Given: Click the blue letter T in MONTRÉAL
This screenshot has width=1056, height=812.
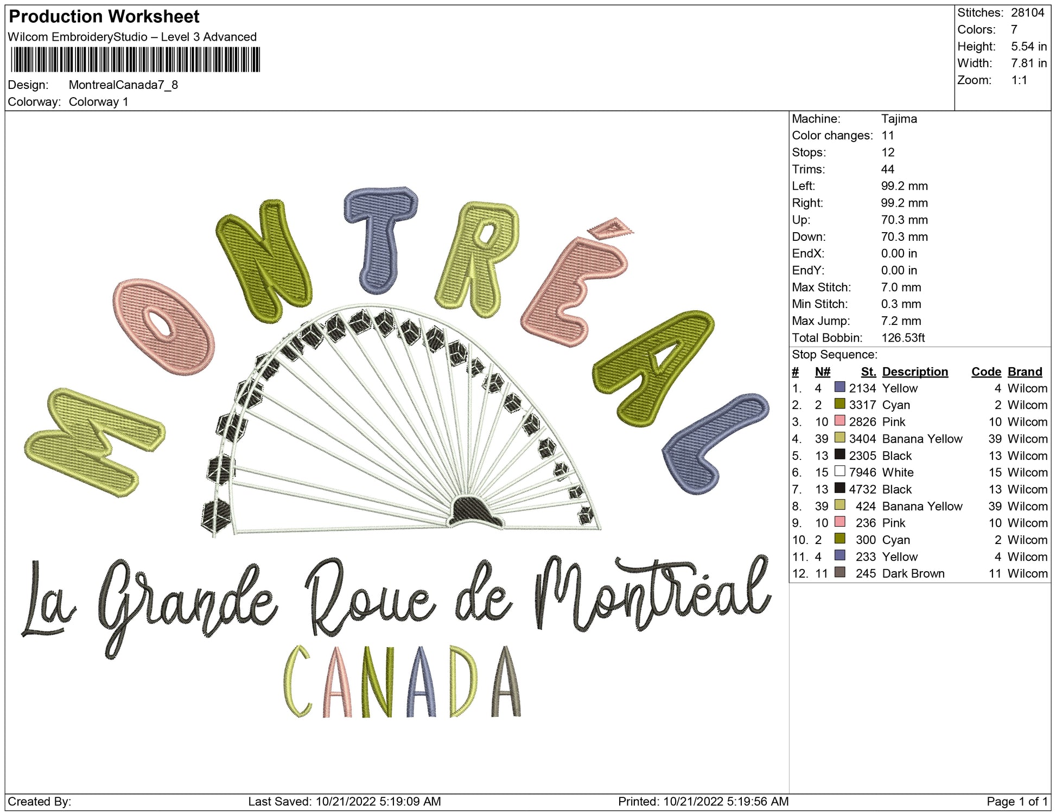Looking at the screenshot, I should pyautogui.click(x=380, y=239).
